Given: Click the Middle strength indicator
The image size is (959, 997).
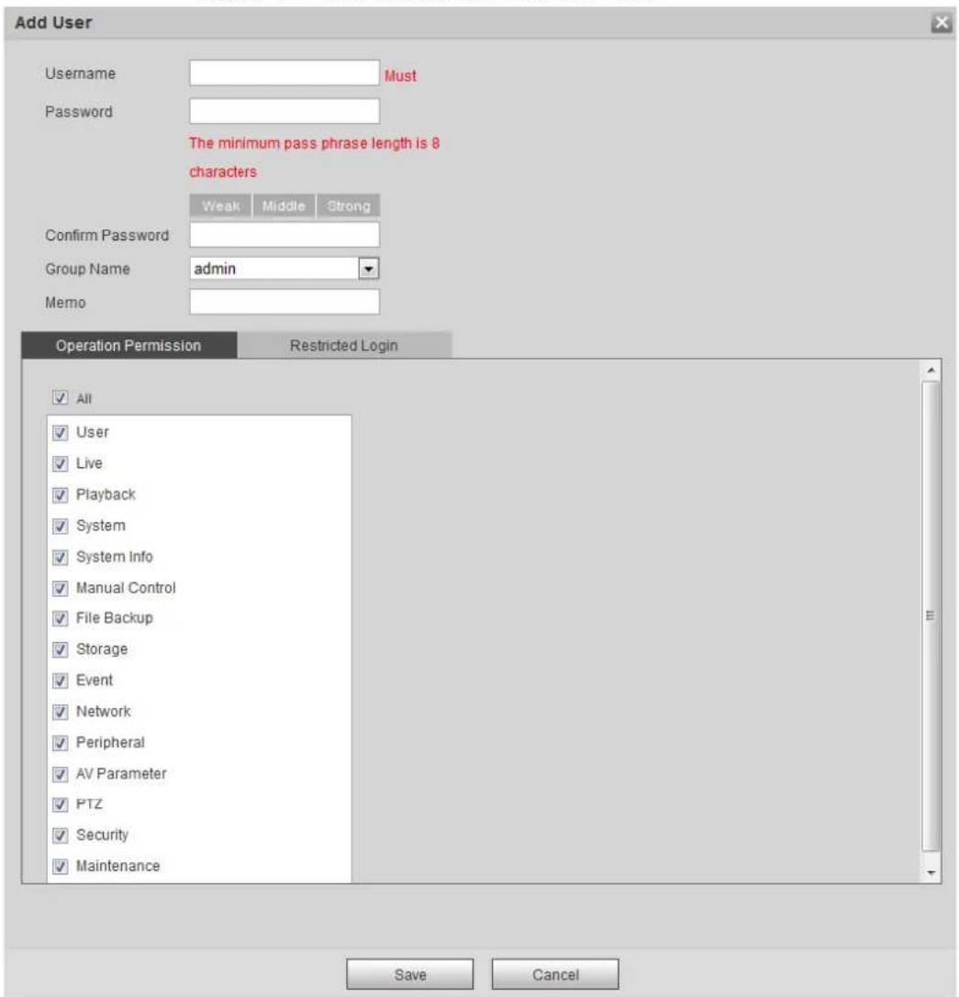Looking at the screenshot, I should click(284, 206).
